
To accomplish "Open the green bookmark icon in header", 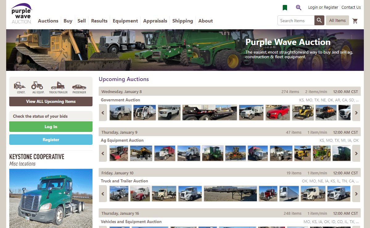I will click(x=285, y=8).
